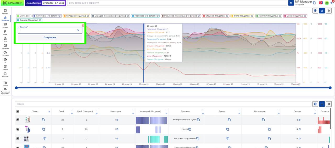Check the row checkbox for Носки product
This screenshot has height=148, width=335.
coord(18,129)
